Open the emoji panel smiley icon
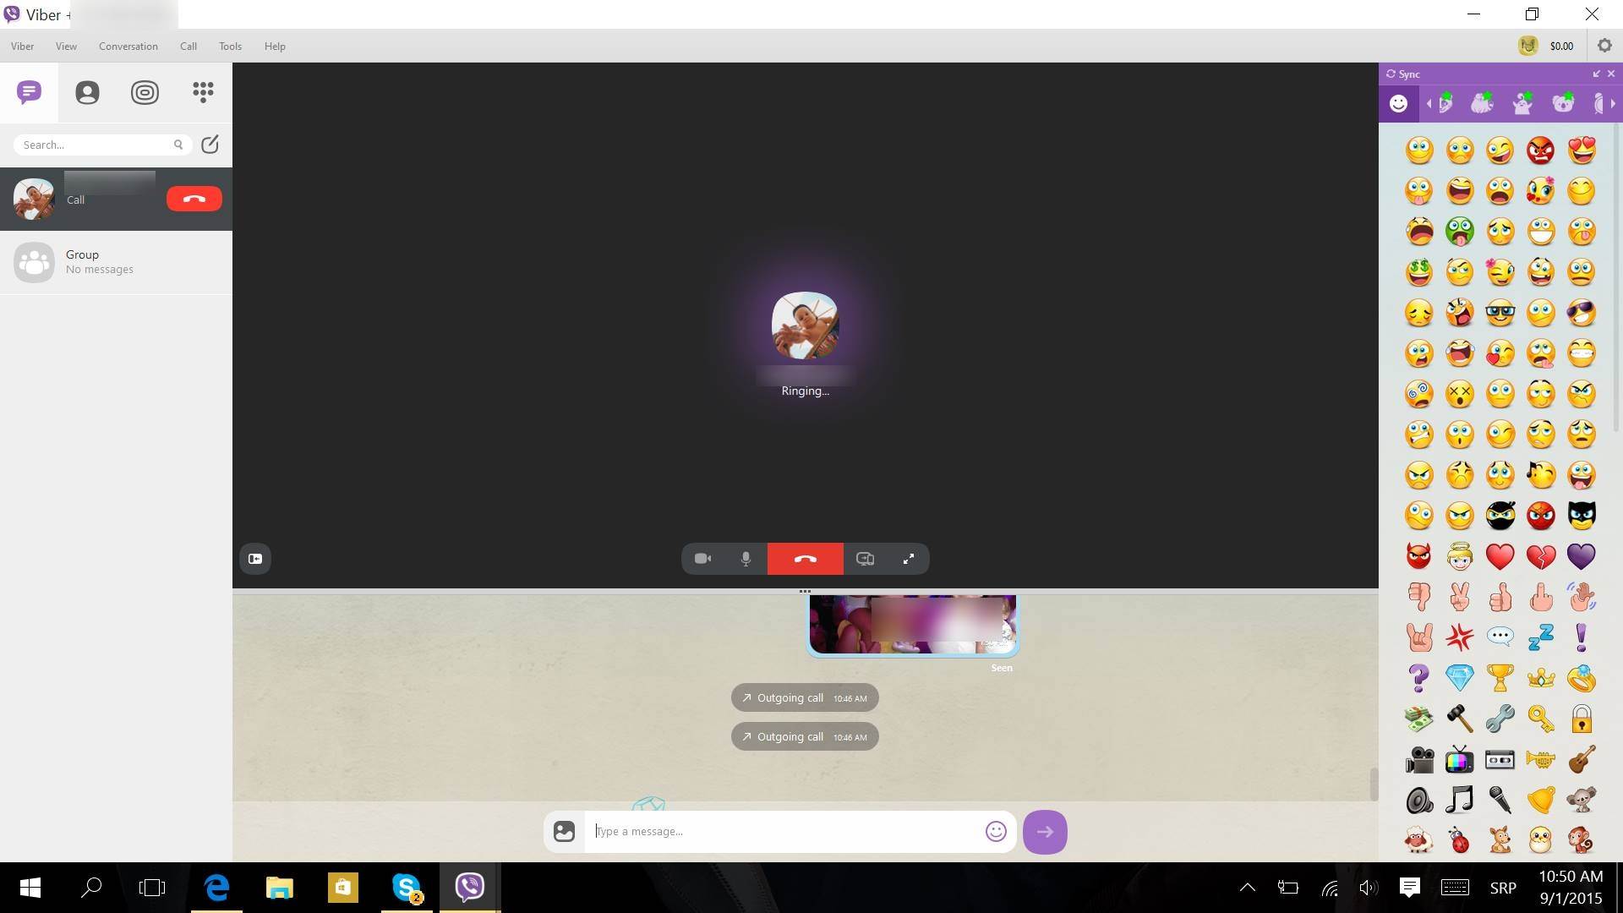This screenshot has width=1623, height=913. point(1398,102)
